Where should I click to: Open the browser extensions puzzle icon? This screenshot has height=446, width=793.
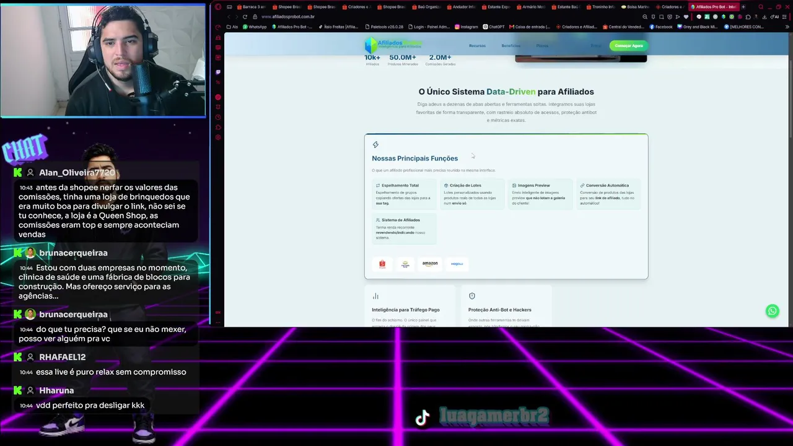pyautogui.click(x=748, y=17)
